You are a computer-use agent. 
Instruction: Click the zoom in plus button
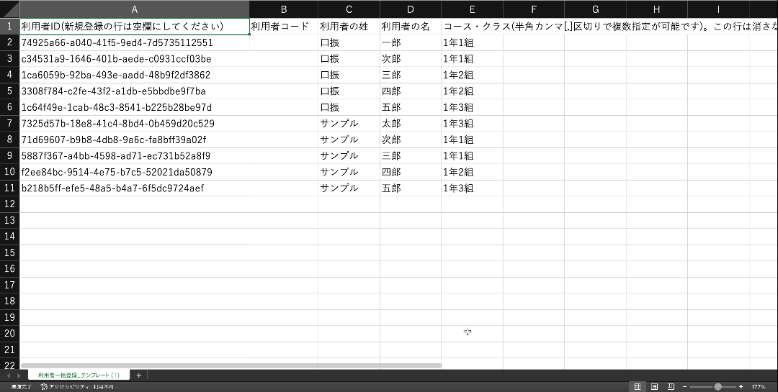[x=741, y=386]
